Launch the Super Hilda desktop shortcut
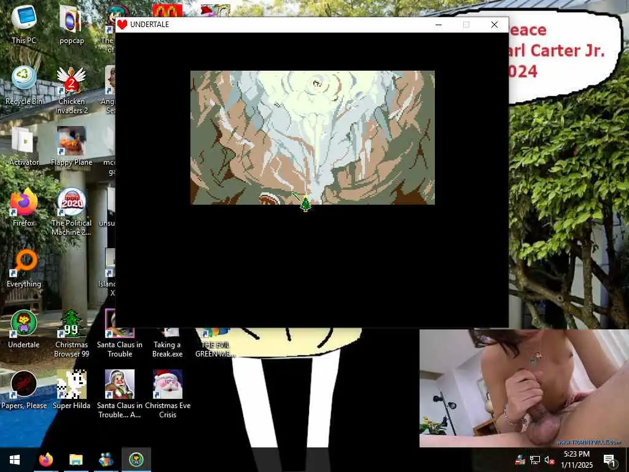 point(71,390)
